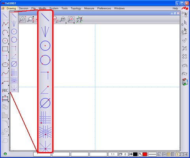Pick the ABC text tool
This screenshot has width=190, height=158.
(x=5, y=90)
